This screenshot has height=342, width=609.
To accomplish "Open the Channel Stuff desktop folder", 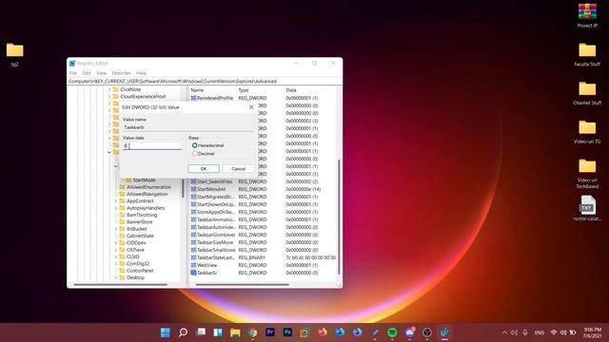I will tap(587, 93).
